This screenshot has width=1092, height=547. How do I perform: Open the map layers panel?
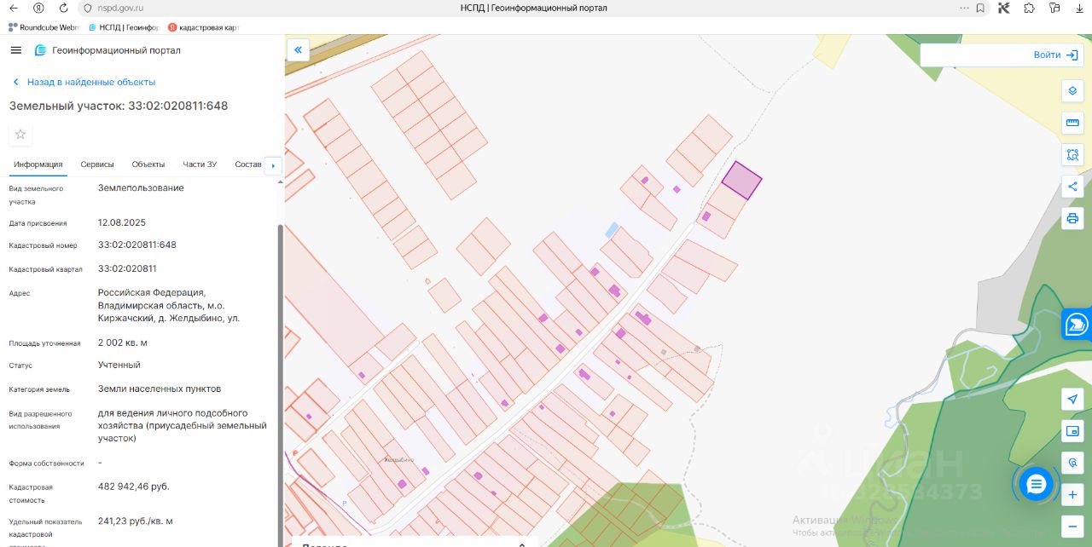pos(1072,91)
